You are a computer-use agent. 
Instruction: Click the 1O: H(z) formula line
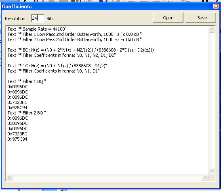(57, 66)
